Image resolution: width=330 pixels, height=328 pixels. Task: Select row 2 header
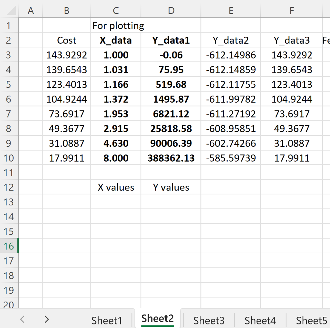(9, 40)
